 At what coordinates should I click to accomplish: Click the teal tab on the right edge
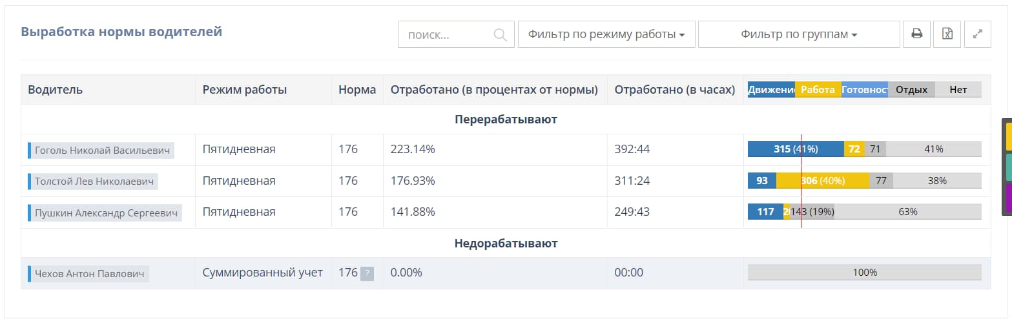pos(1008,167)
